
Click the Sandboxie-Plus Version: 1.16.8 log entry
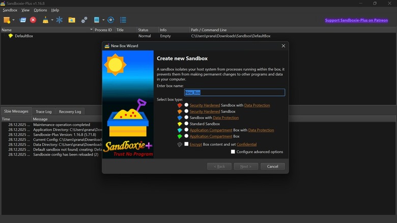[x=65, y=134]
